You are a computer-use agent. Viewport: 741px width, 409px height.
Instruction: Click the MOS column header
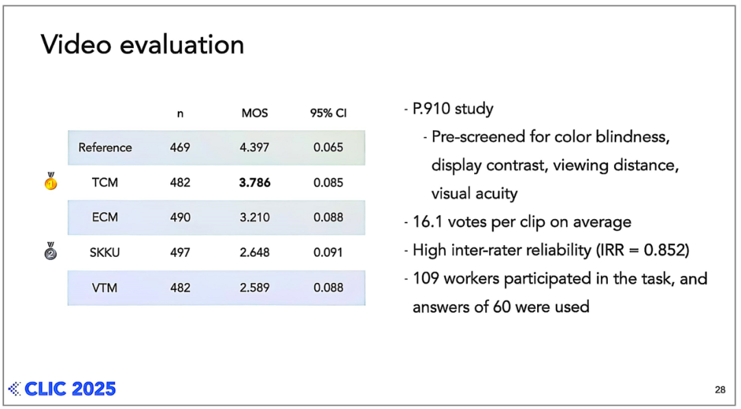(x=254, y=113)
